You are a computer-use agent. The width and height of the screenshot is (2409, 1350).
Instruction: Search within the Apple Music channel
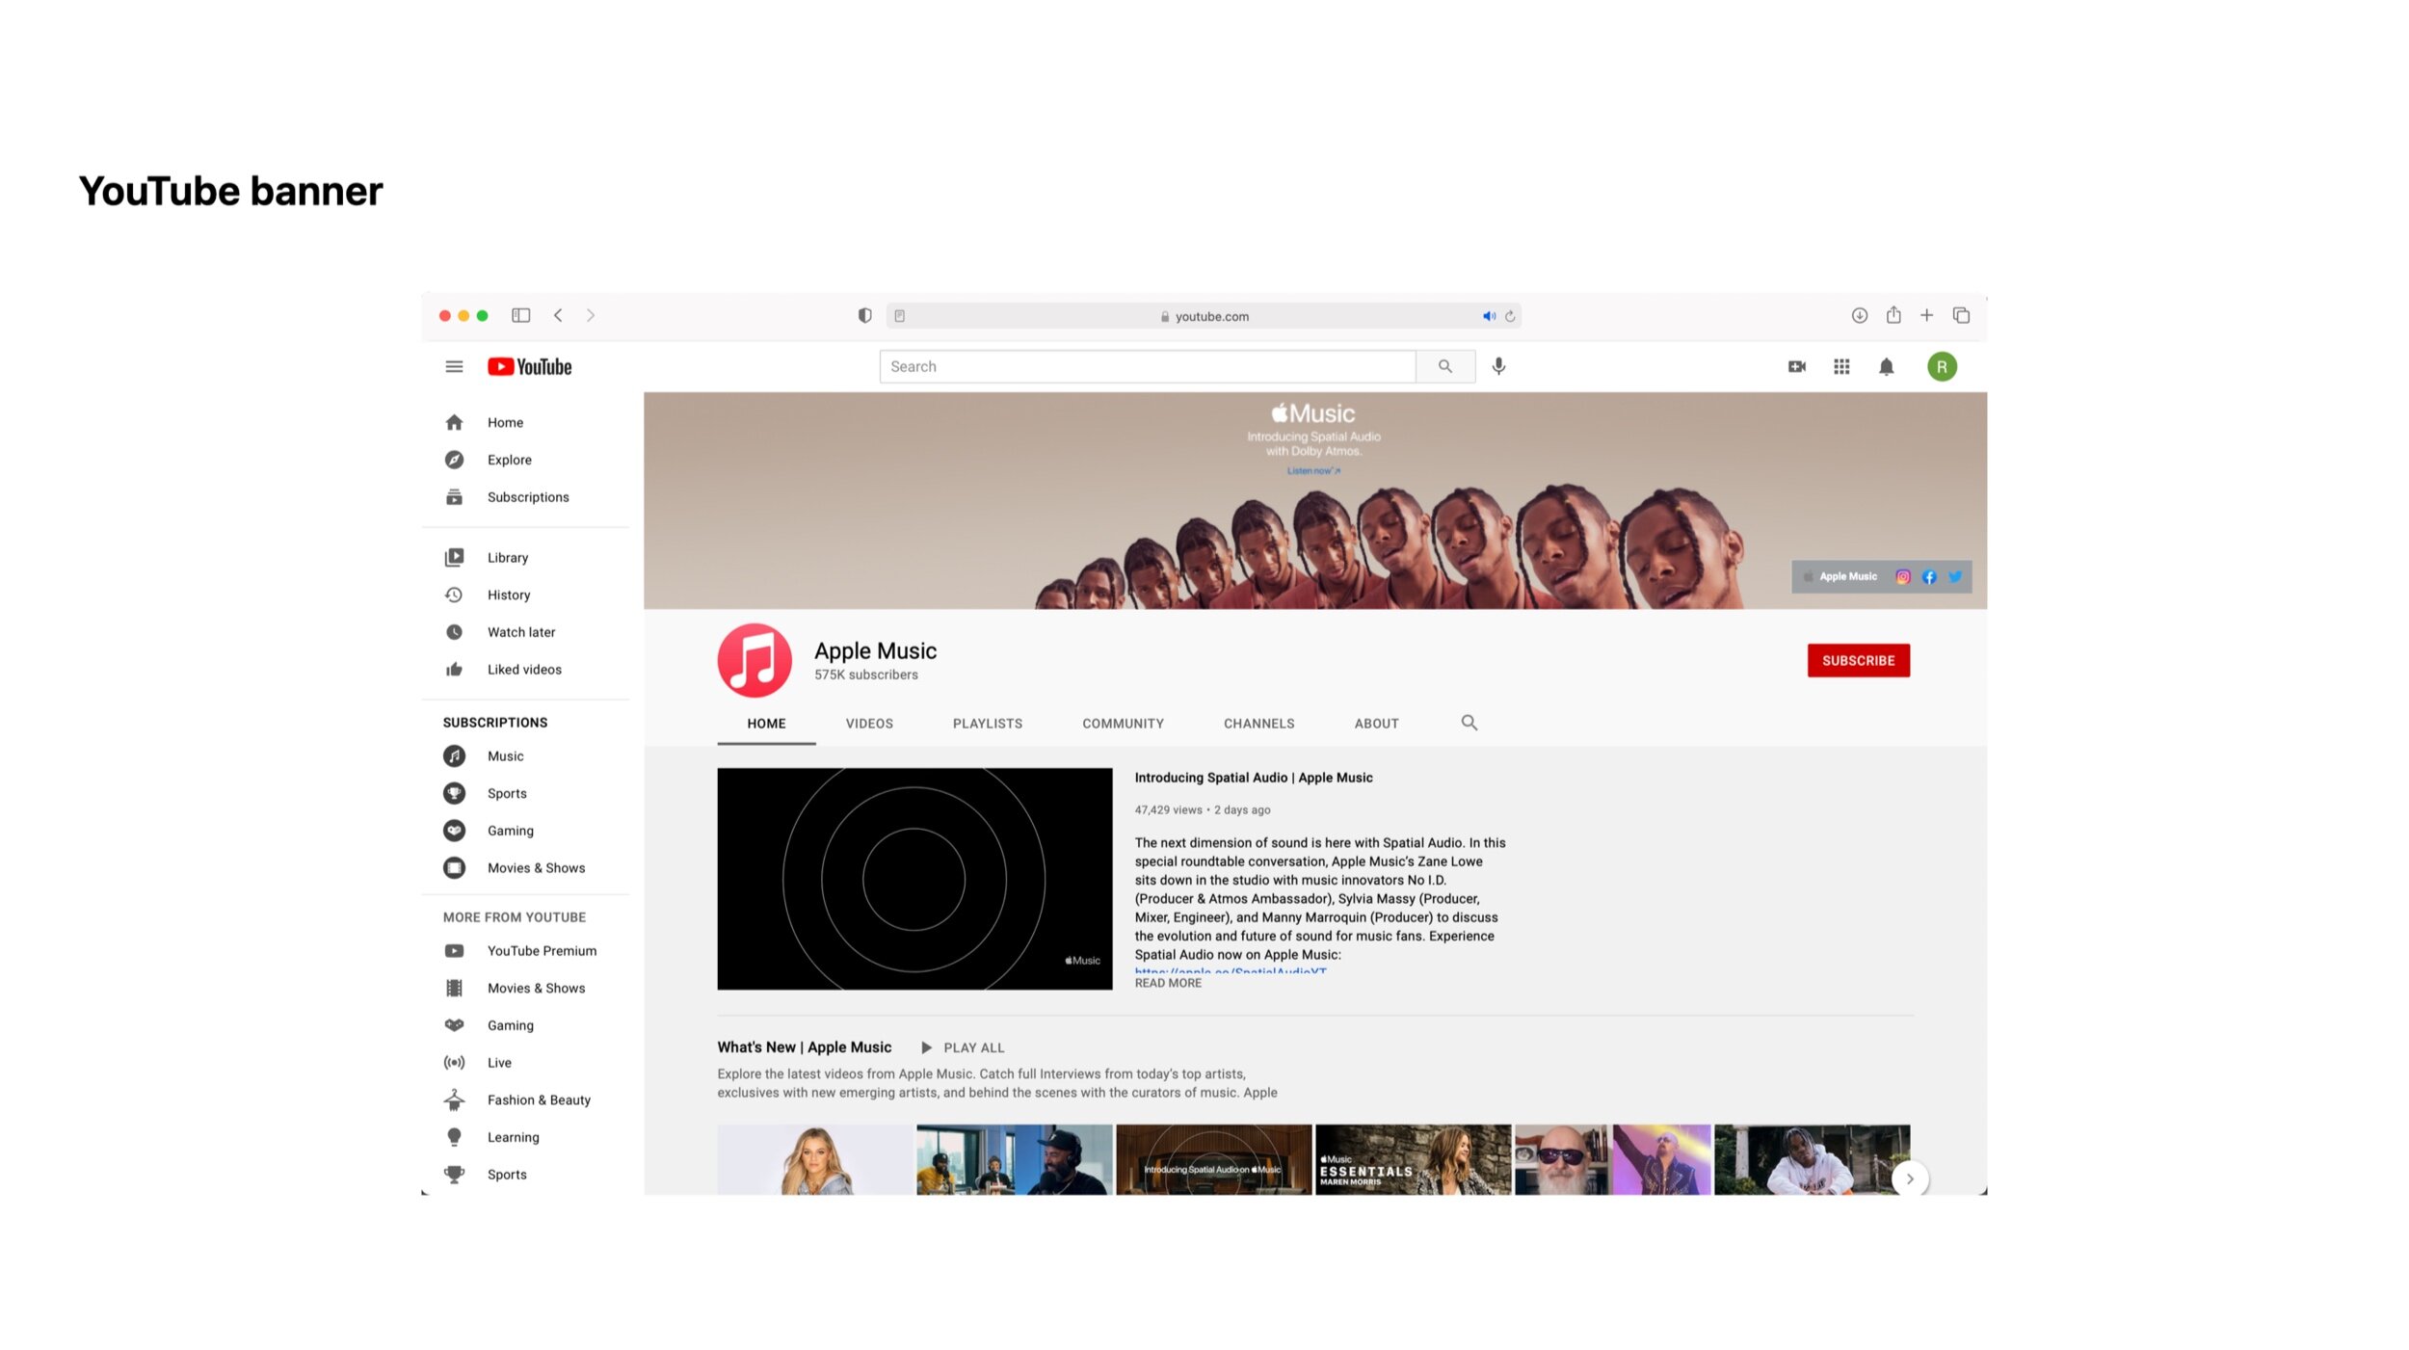[1469, 723]
